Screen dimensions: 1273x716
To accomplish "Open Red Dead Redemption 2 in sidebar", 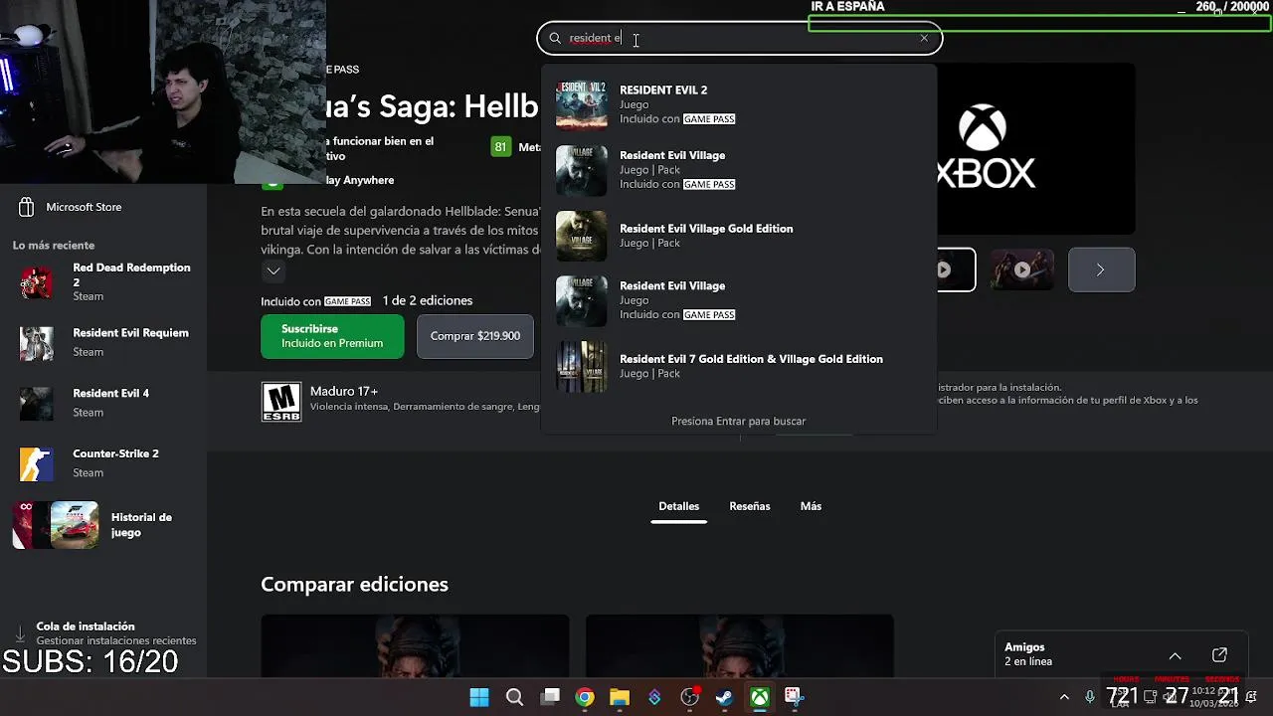I will point(103,281).
